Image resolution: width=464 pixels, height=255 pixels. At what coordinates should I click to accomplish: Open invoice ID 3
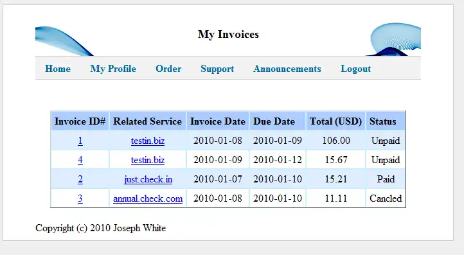(80, 198)
